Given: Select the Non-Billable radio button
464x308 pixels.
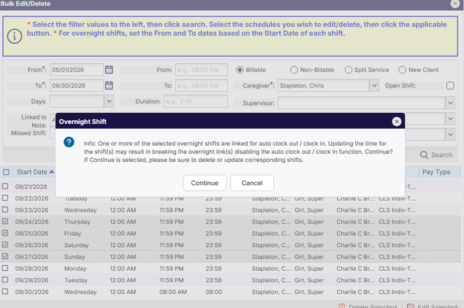Looking at the screenshot, I should click(x=294, y=70).
